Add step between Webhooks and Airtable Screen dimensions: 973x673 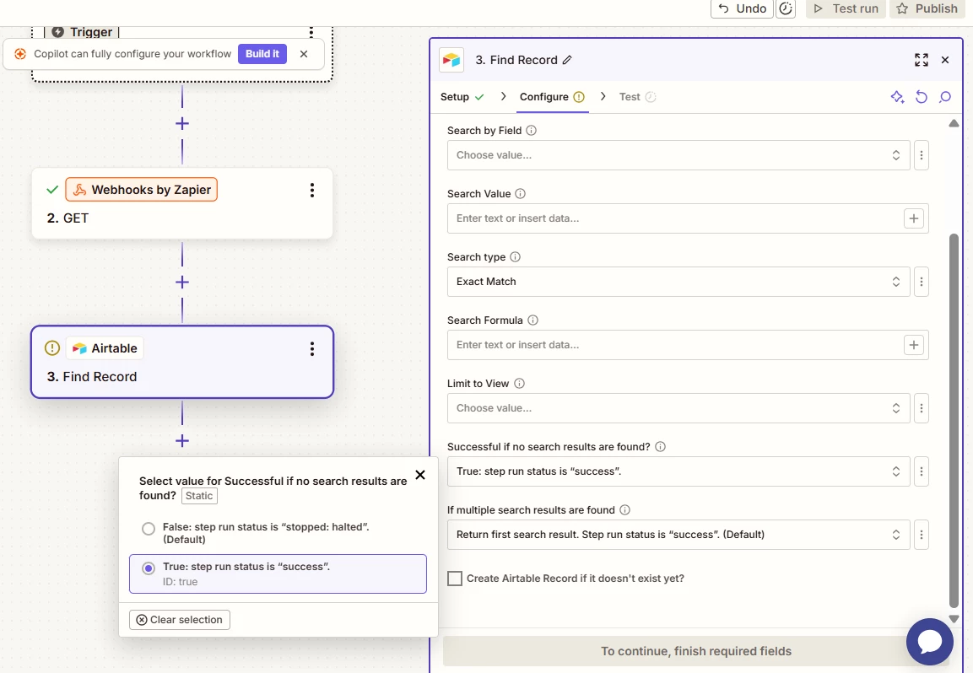[x=181, y=283]
